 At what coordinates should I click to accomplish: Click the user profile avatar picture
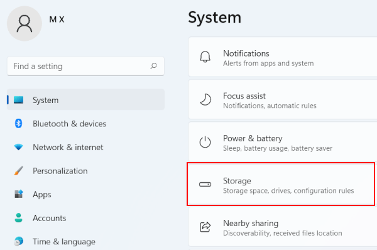tap(25, 24)
